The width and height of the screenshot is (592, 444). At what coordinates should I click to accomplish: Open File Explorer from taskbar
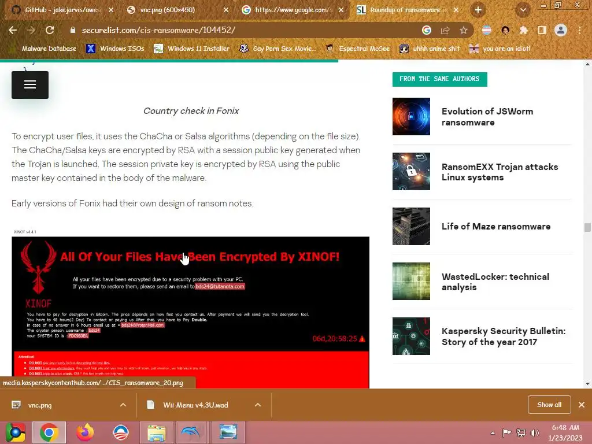point(156,432)
